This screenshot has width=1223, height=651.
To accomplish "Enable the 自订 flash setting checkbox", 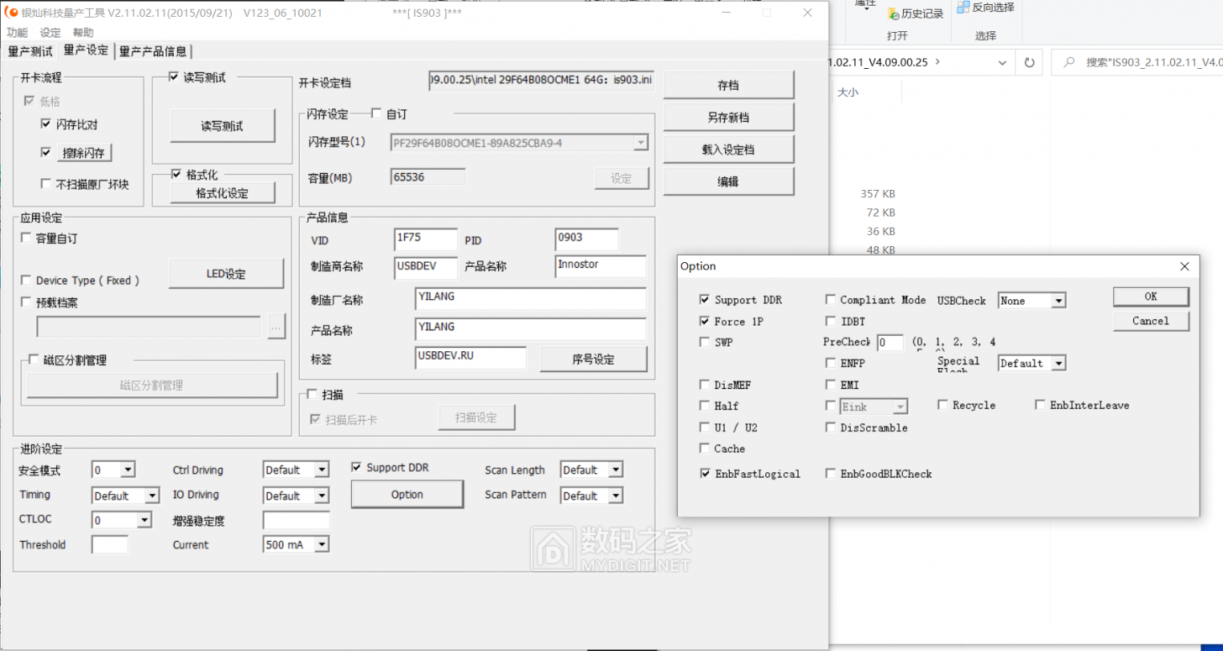I will point(375,113).
